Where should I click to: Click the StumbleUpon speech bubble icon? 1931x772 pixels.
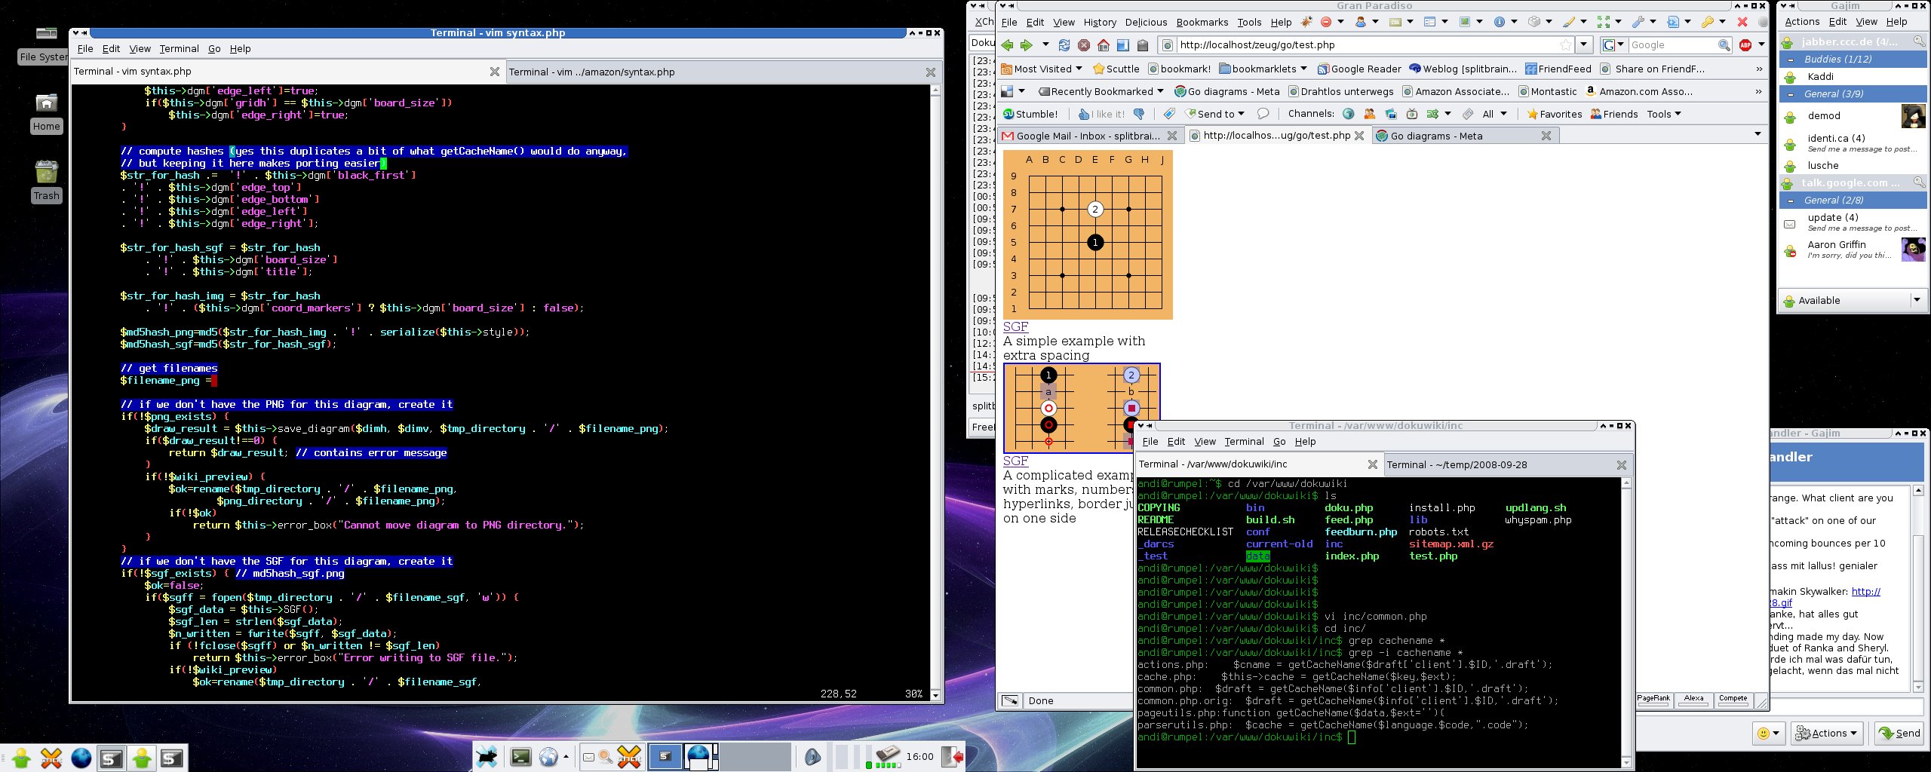pyautogui.click(x=1263, y=114)
